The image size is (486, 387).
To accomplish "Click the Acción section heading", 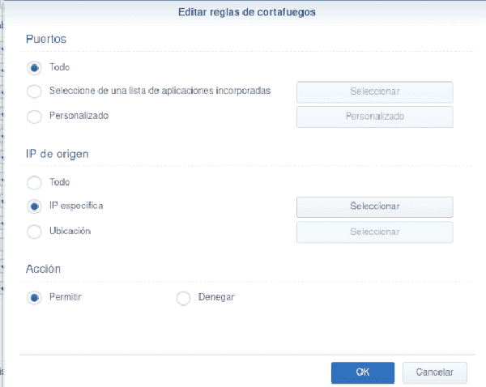I will tap(43, 269).
